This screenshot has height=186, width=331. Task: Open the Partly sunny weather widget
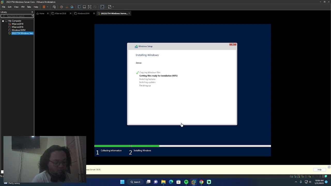[x=12, y=183]
